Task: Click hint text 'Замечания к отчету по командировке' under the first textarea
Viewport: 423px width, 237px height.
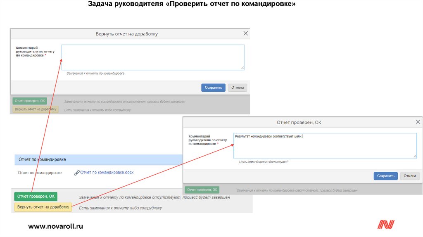Action: click(x=95, y=73)
